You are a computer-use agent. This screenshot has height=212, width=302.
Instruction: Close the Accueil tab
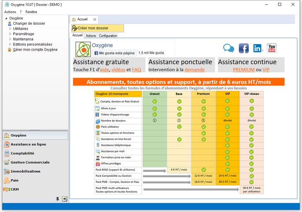click(x=95, y=19)
